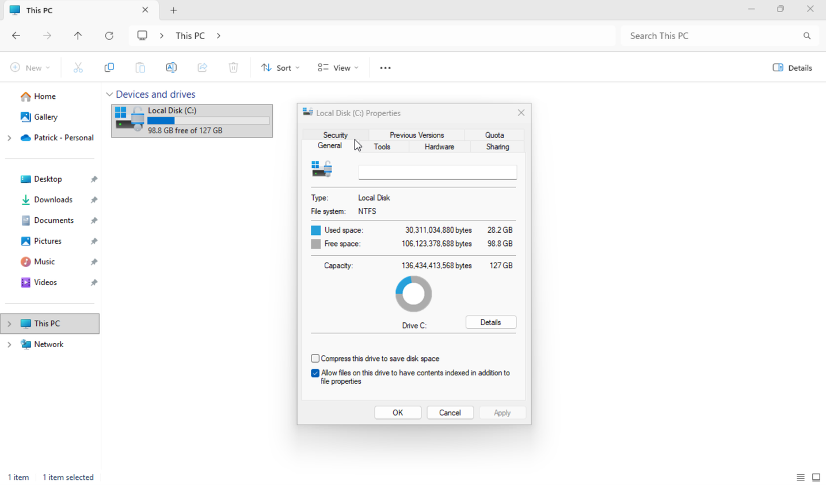
Task: Open Home in the sidebar
Action: 45,97
